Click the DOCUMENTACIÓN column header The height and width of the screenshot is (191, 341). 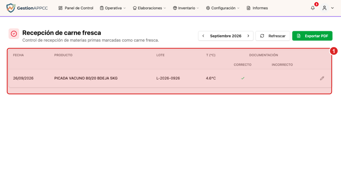[x=263, y=55]
